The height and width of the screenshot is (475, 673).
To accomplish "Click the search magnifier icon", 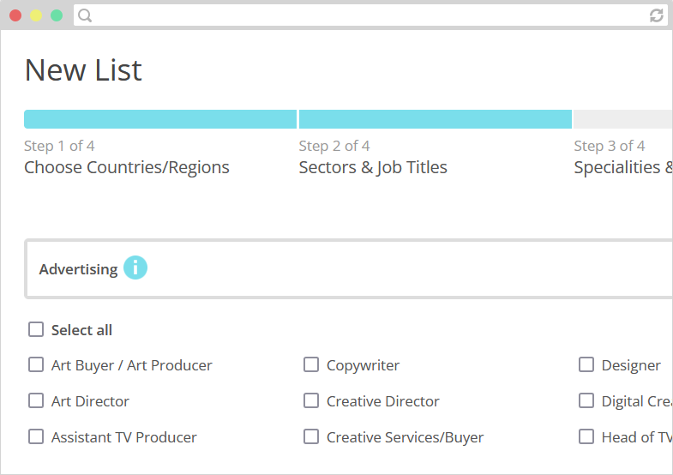I will (x=85, y=16).
